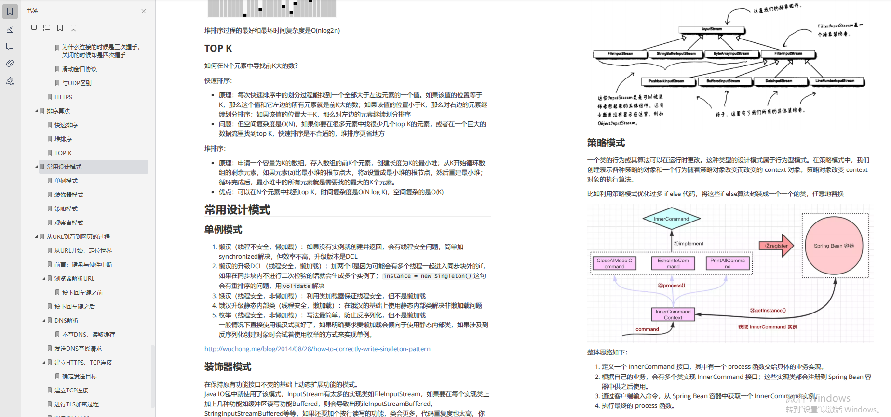
Task: Jump to the 前言：键盘与硬件中断 bookmark
Action: [x=83, y=264]
